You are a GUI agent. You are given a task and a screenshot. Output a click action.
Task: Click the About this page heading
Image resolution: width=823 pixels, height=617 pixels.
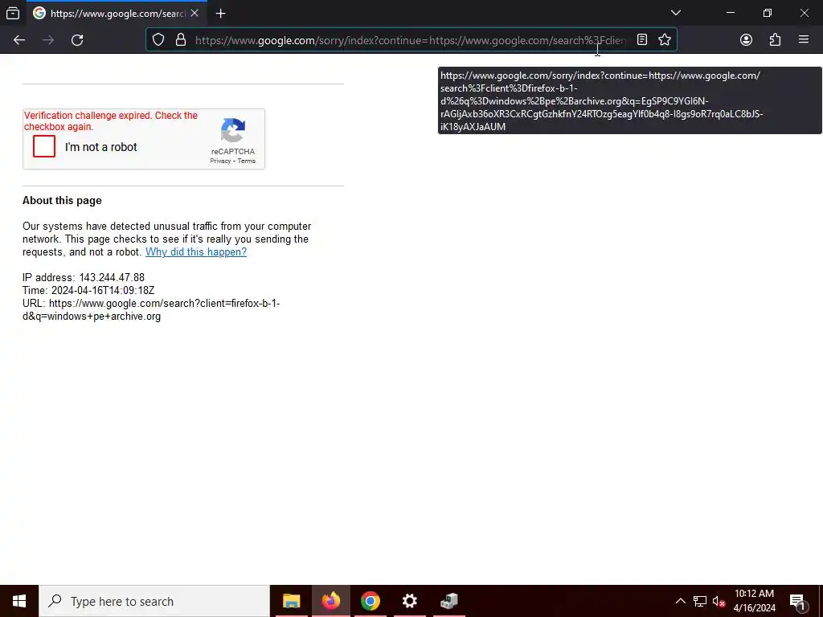[62, 200]
